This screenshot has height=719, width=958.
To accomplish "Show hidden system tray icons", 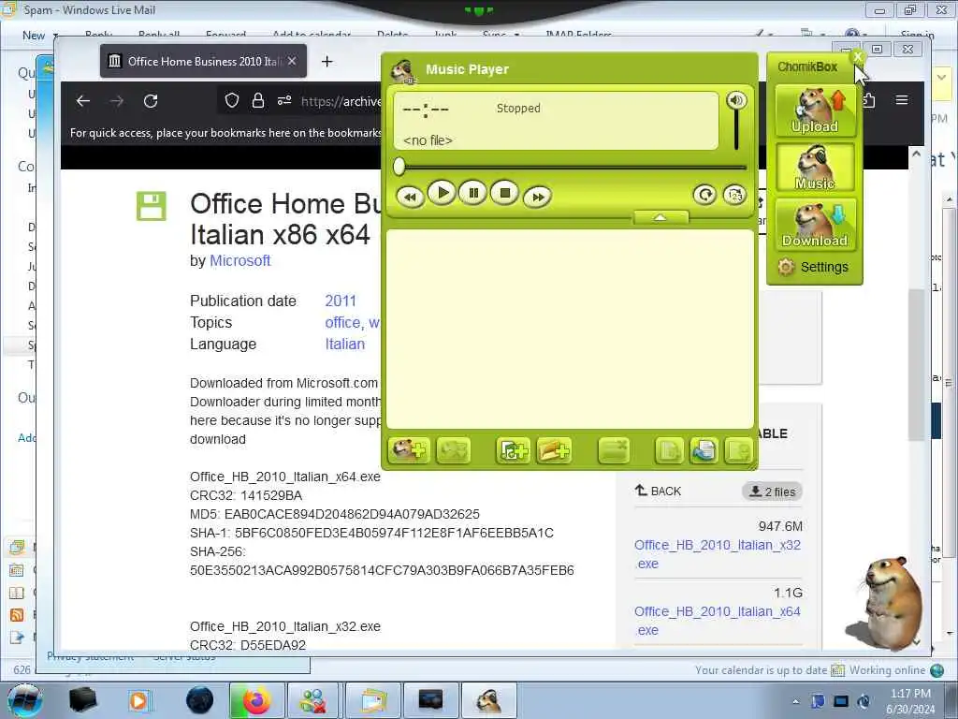I will pyautogui.click(x=795, y=701).
